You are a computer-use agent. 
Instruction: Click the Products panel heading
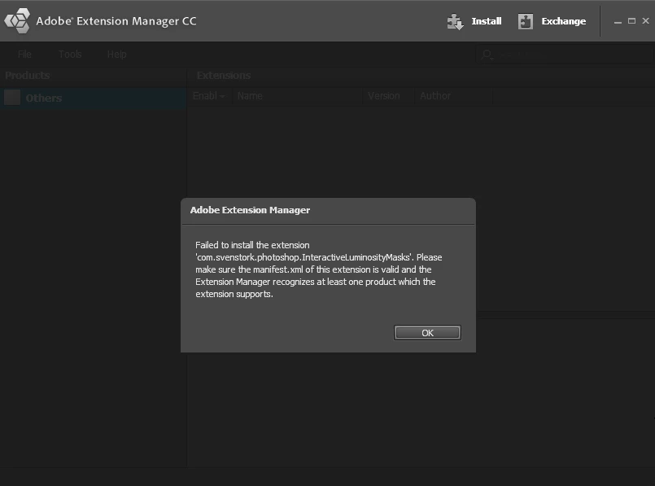click(x=28, y=76)
